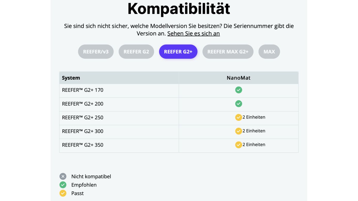Click '2 Einheiten' text in G2+ 250 row
Screen dimensions: 358x201
254,117
